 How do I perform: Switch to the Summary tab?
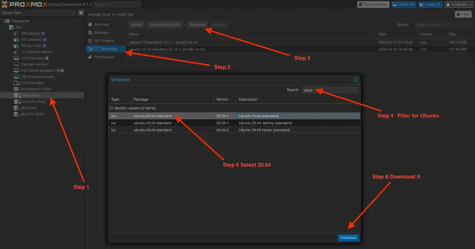pyautogui.click(x=102, y=24)
